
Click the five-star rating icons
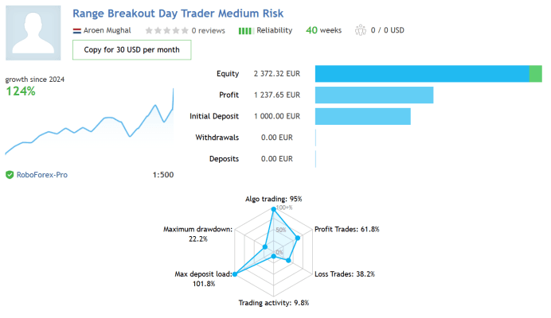pos(167,30)
